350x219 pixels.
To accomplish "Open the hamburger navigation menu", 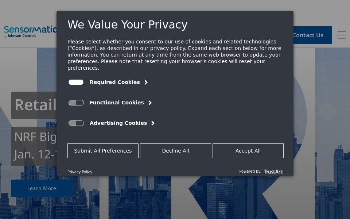I will tap(341, 35).
